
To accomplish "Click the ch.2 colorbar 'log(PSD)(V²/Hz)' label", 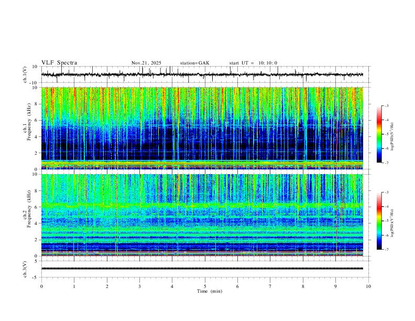I will 392,223.
